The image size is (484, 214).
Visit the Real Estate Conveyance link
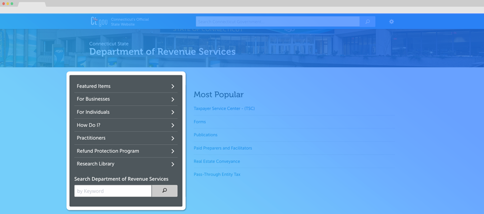216,161
